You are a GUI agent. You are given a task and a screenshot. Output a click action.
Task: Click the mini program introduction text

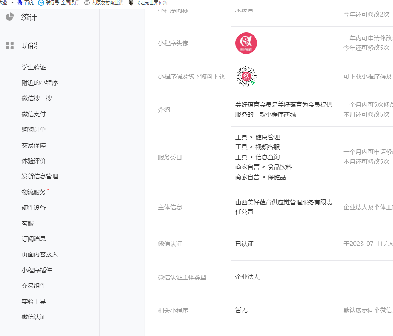284,109
